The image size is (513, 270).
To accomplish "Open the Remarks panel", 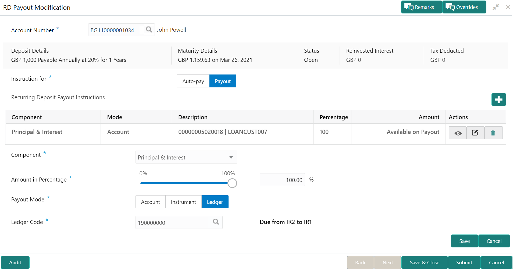I will (x=421, y=7).
